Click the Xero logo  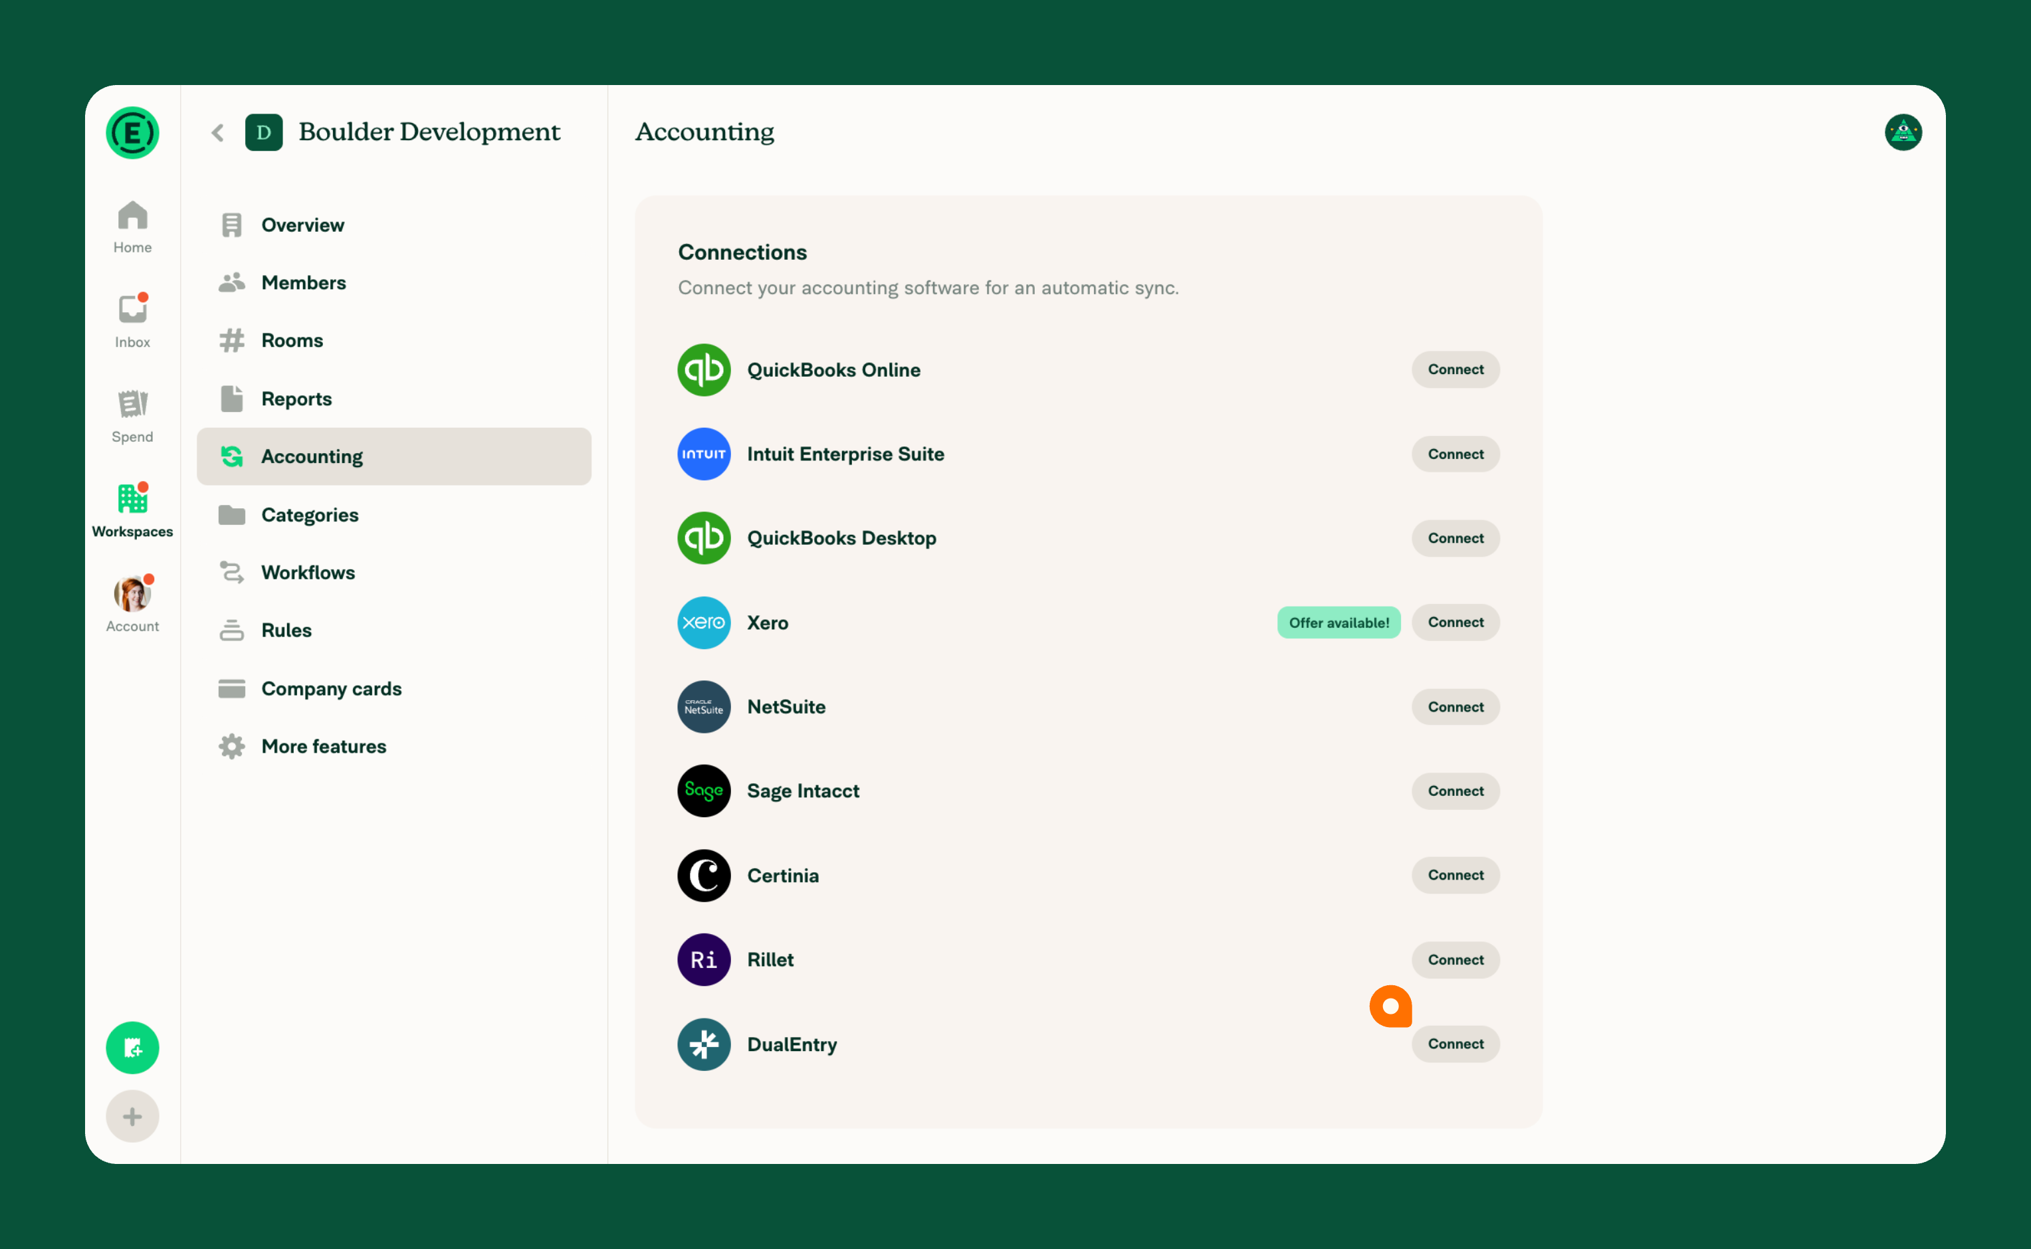click(x=704, y=622)
